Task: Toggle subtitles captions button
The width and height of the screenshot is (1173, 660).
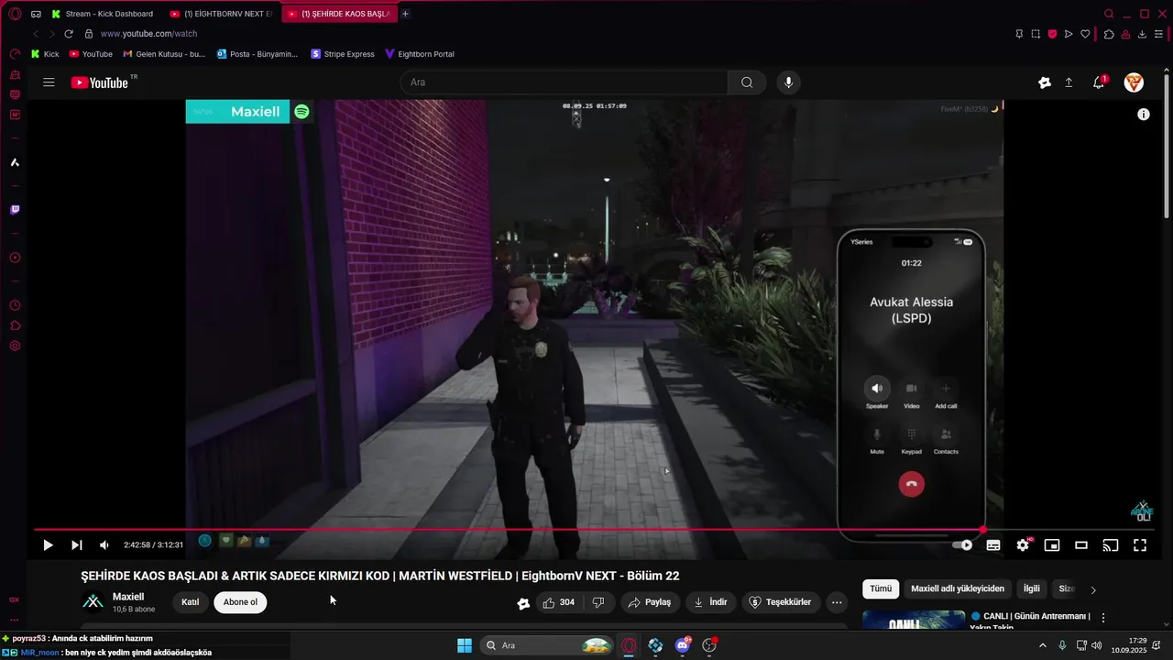Action: click(x=993, y=544)
